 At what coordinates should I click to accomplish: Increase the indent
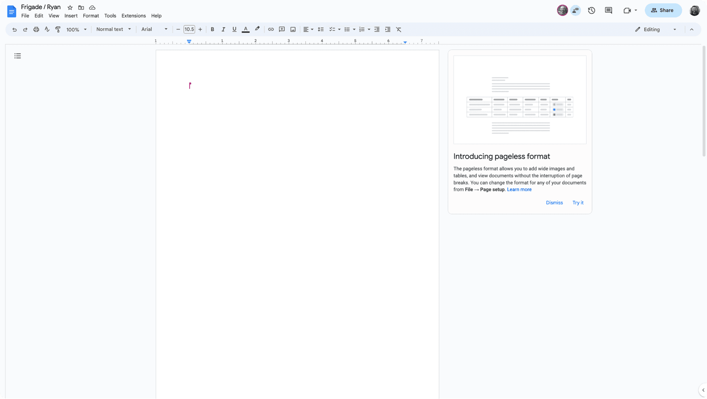click(388, 29)
